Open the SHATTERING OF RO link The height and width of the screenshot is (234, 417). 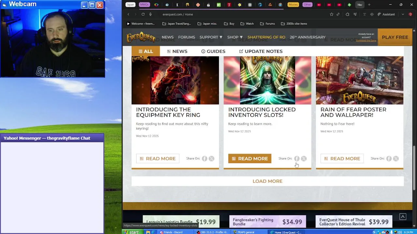(266, 37)
